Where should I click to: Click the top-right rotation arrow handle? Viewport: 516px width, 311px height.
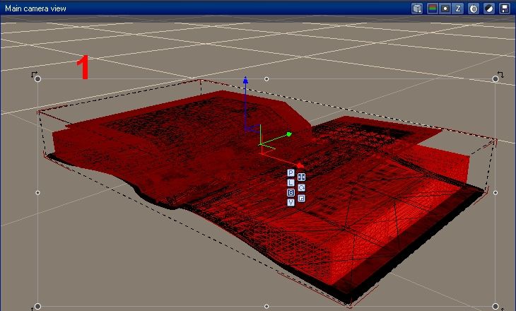(500, 75)
